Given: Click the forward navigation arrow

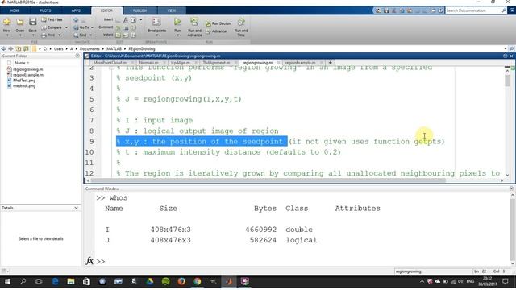Looking at the screenshot, I should (10, 48).
